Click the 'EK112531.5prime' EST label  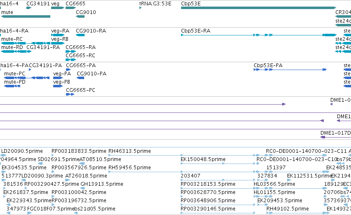point(309,176)
